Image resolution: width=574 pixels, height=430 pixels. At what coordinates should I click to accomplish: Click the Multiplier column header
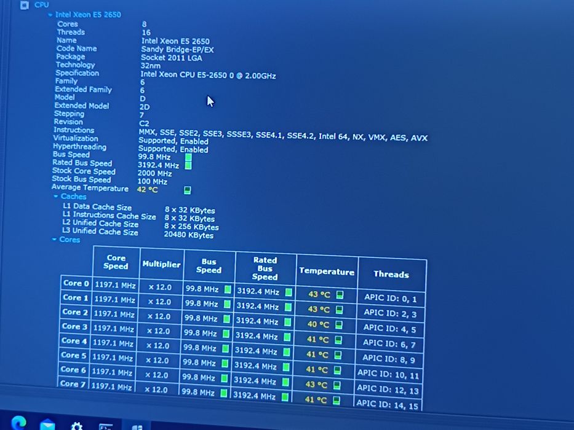tap(161, 264)
